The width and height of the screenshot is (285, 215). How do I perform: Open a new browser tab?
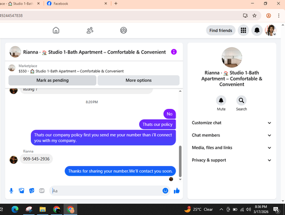(116, 3)
